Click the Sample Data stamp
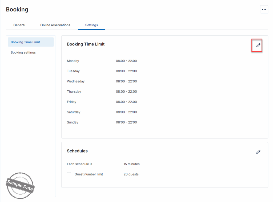273x202 pixels. coord(20,185)
